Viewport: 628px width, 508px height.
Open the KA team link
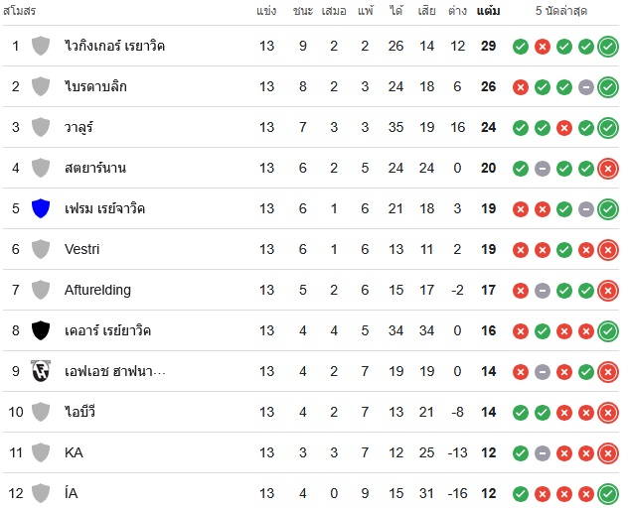tap(74, 452)
